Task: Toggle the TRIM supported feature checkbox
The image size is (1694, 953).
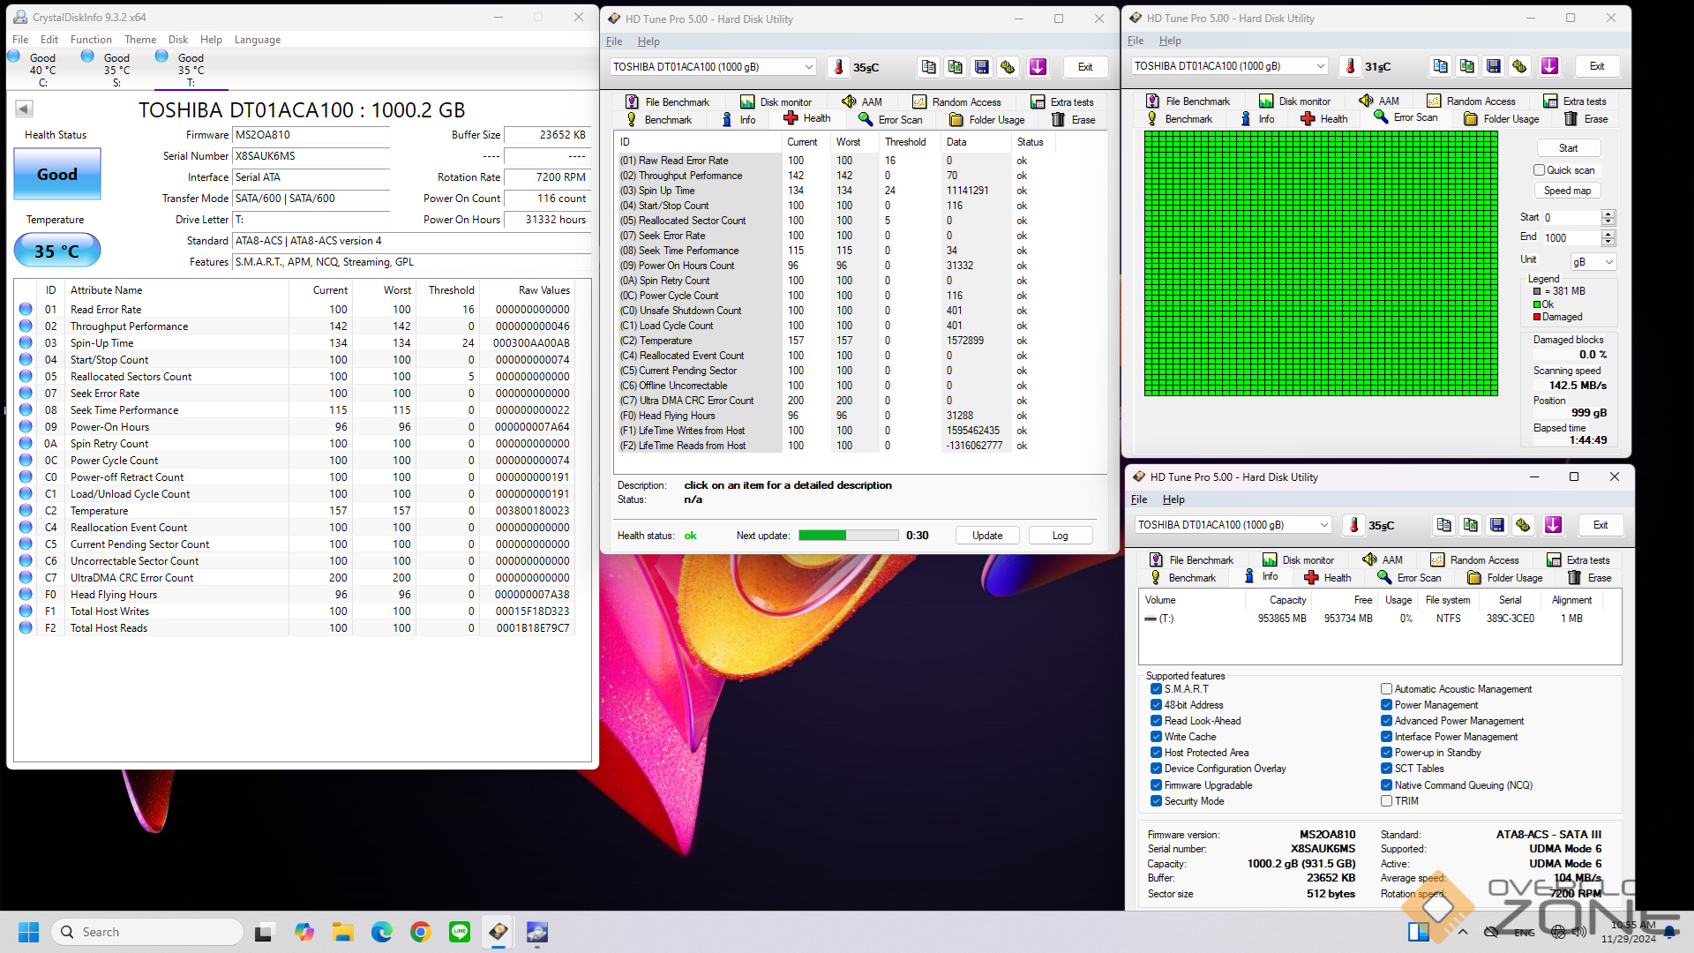Action: (x=1386, y=801)
